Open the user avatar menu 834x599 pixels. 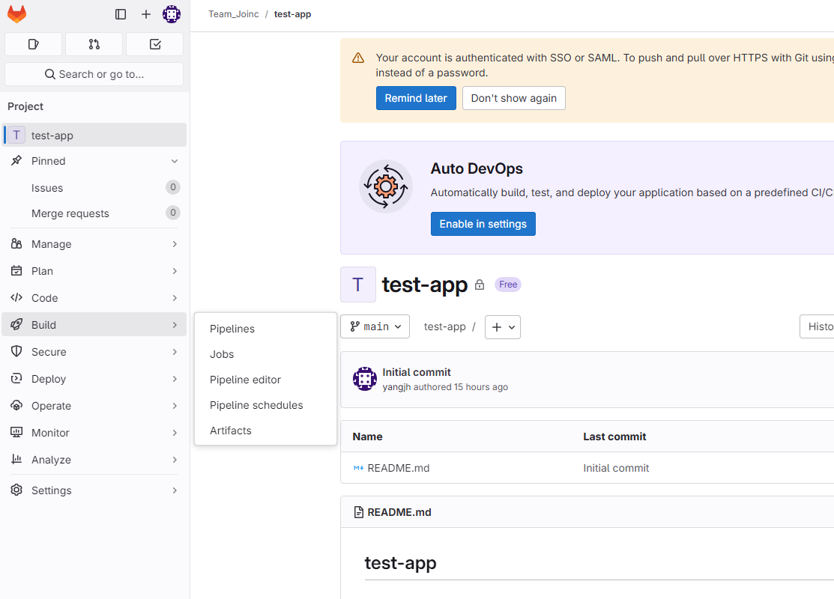(x=172, y=14)
